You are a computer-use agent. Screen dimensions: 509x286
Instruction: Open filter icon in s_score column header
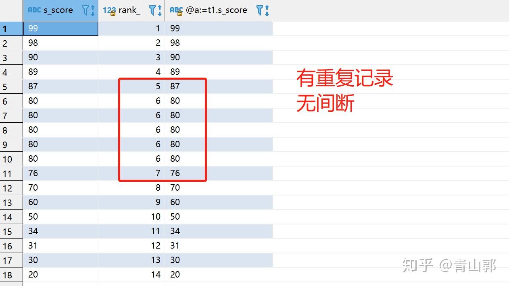coord(86,10)
